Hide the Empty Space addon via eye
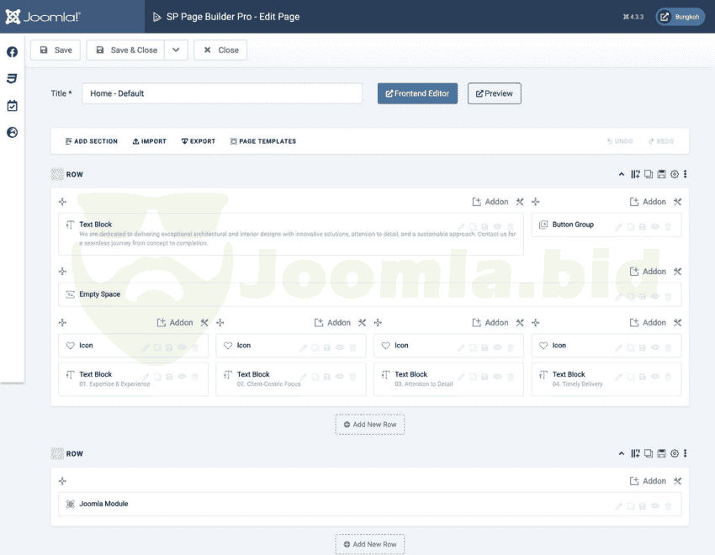The height and width of the screenshot is (555, 715). tap(655, 296)
